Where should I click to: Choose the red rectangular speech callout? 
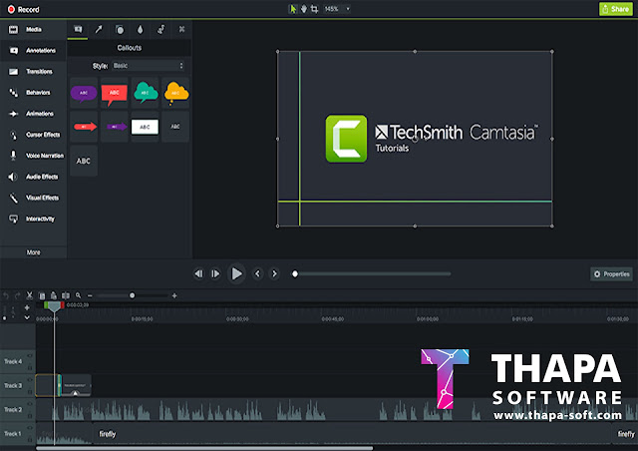click(115, 94)
